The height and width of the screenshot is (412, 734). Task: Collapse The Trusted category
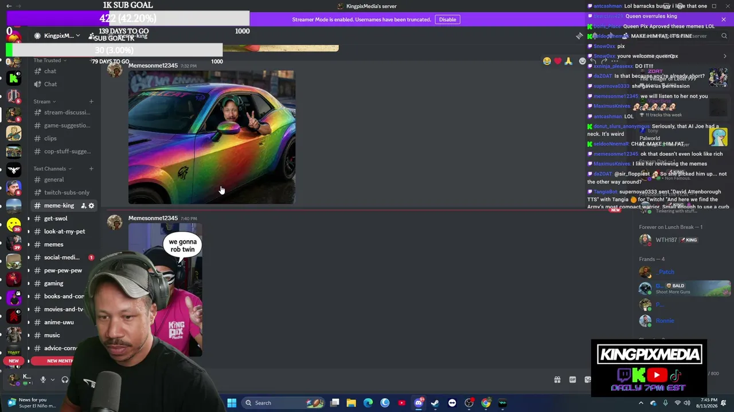pyautogui.click(x=50, y=61)
